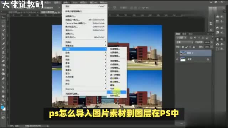This screenshot has width=228, height=128.
Task: Choose Camera Raw filter menu item
Action: [84, 23]
